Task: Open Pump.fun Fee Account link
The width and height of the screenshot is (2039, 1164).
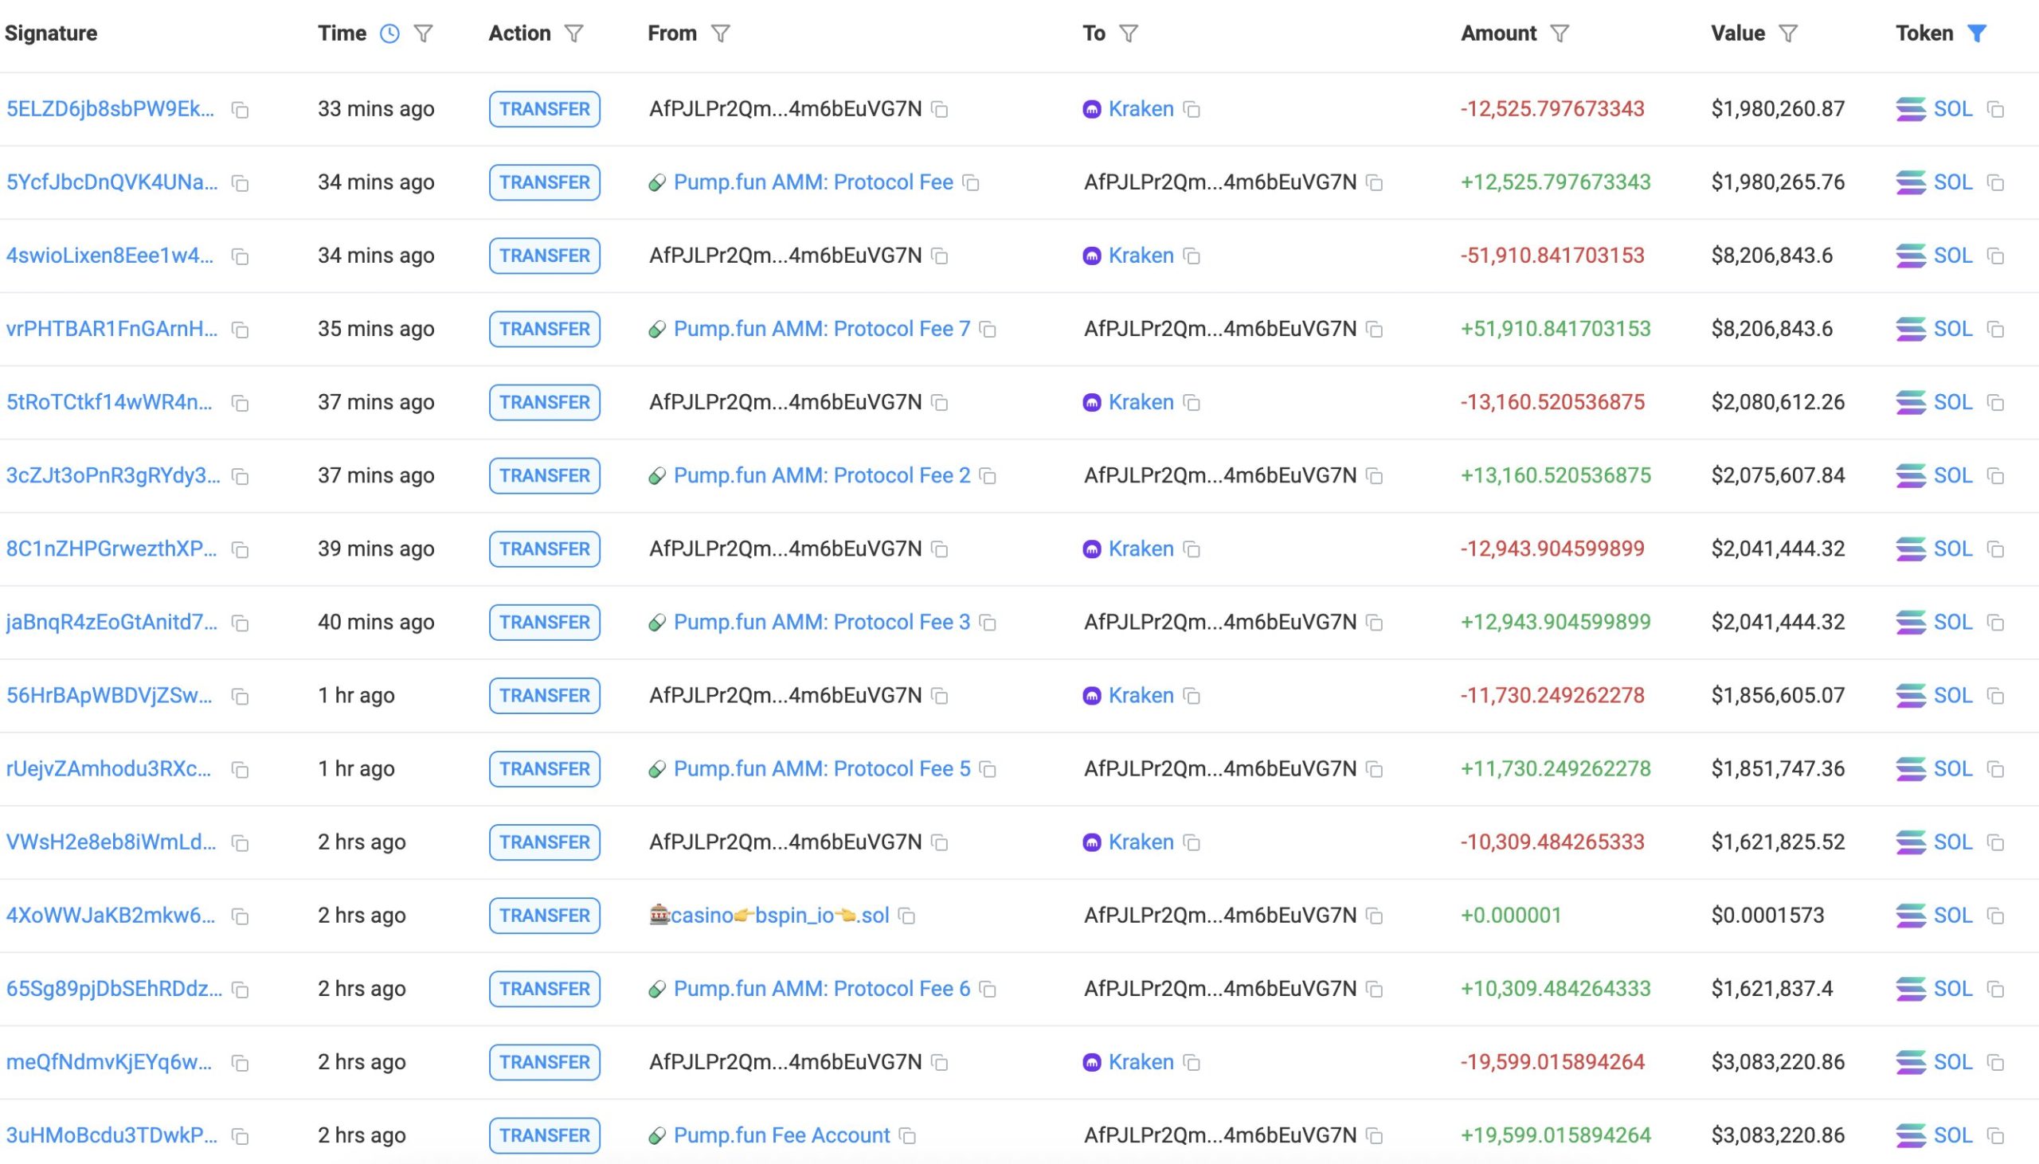Action: 781,1135
